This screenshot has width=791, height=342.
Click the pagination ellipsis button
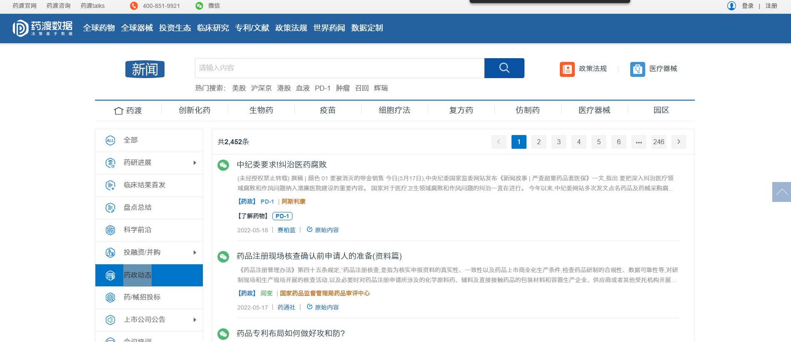point(639,142)
